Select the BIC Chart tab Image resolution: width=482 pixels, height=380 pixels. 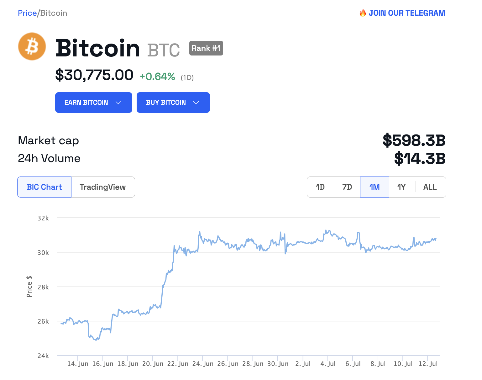(x=44, y=187)
